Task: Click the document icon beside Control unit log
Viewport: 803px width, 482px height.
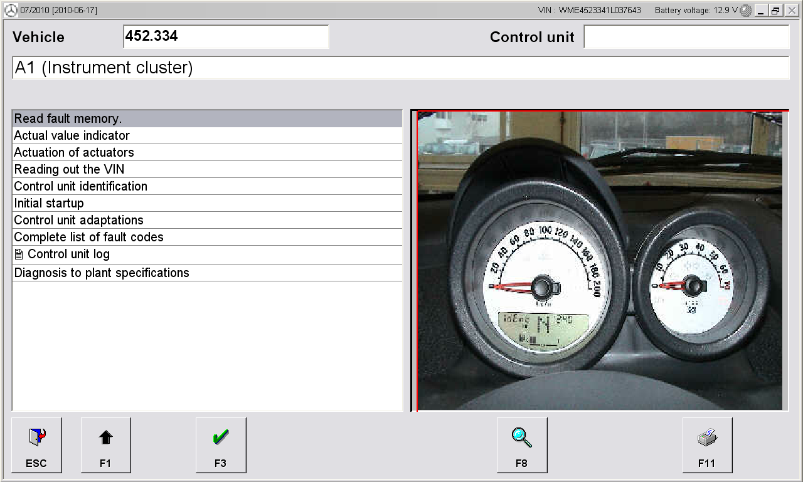Action: pyautogui.click(x=19, y=254)
